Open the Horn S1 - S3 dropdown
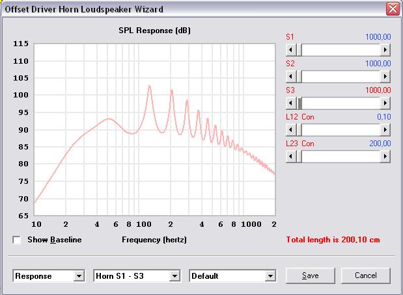Screen dimensions: 403x295 174,276
